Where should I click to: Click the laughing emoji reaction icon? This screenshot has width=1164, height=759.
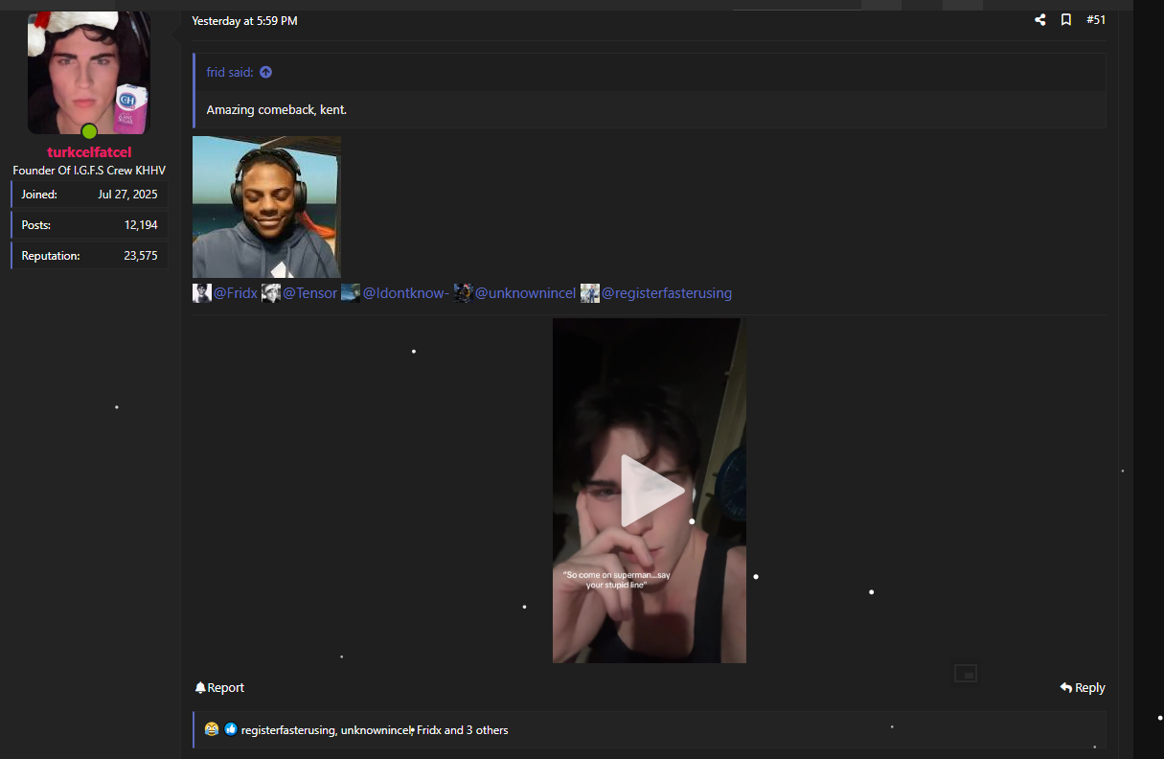(211, 730)
